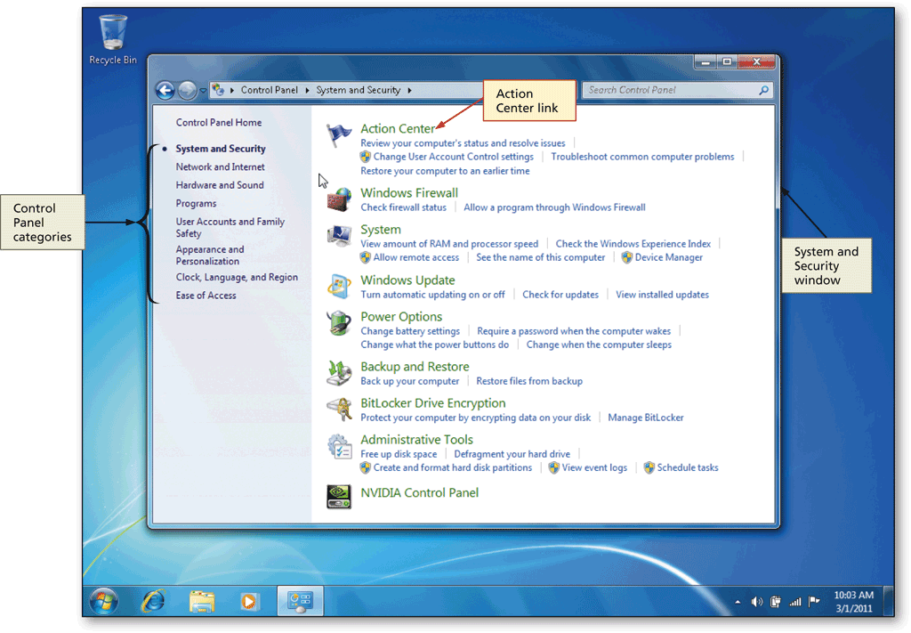Go back with the Back arrow button
911x633 pixels.
[x=165, y=90]
